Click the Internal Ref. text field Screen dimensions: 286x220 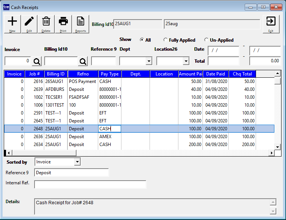pyautogui.click(x=90, y=184)
